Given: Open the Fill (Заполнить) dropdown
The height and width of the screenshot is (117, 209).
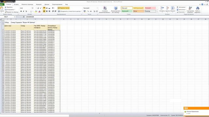Looking at the screenshot, I should [x=181, y=10].
